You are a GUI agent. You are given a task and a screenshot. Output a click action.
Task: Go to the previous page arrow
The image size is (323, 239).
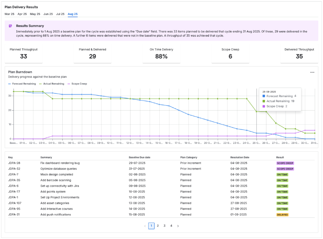(x=145, y=226)
